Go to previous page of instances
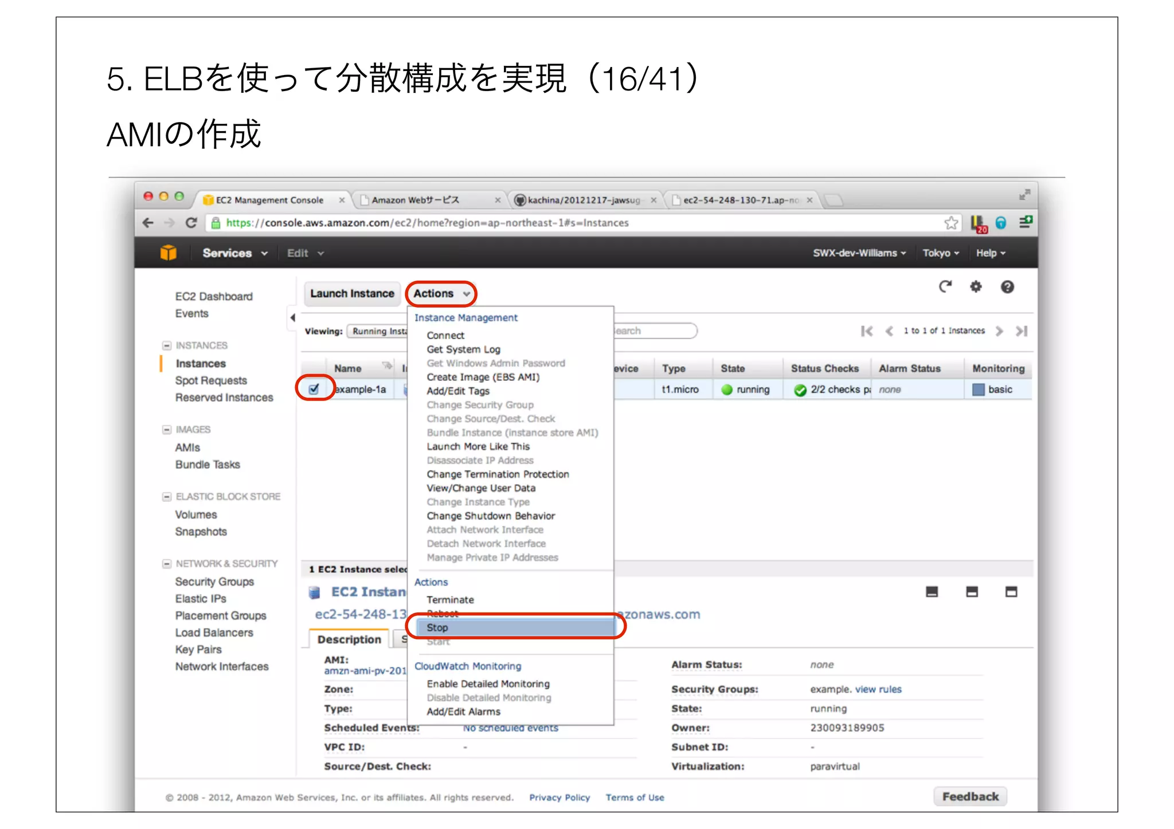1174x829 pixels. coord(889,331)
